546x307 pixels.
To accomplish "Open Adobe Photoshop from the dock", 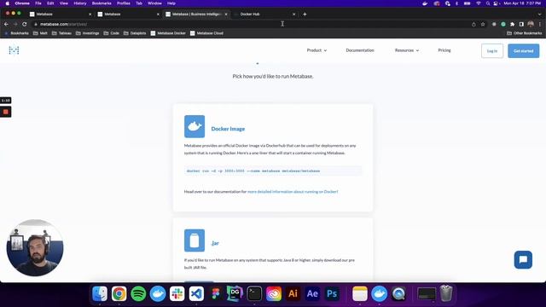I will [332, 293].
